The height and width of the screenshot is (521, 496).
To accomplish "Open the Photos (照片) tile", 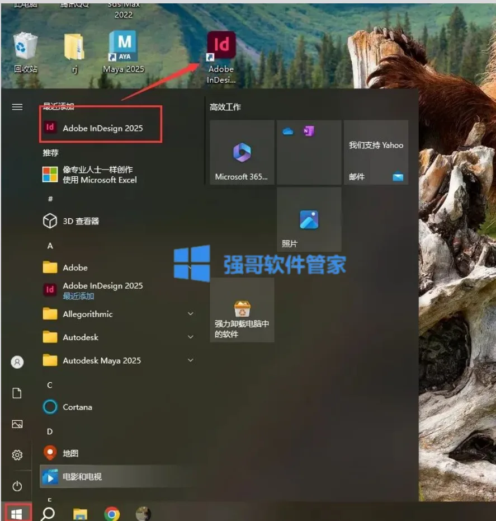I will click(x=309, y=219).
